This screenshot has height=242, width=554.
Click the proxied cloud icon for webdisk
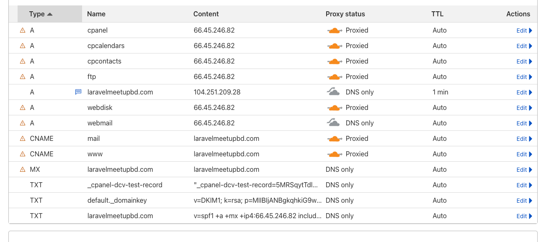334,108
